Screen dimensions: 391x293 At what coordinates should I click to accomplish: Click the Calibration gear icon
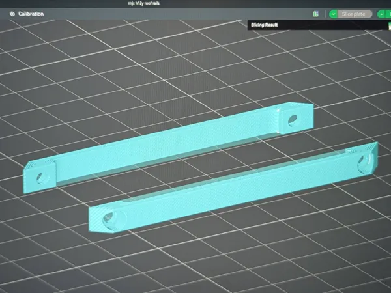point(12,14)
